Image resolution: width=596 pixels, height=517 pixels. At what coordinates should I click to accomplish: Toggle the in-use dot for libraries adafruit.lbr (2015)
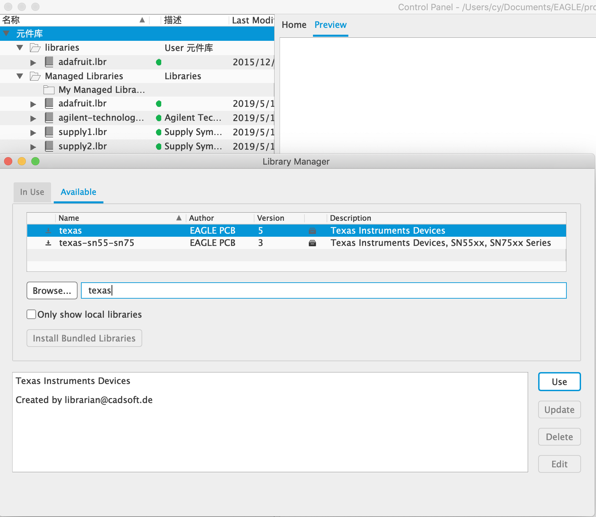(x=159, y=62)
